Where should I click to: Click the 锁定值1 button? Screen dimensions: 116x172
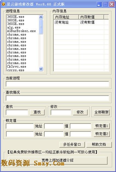tap(102, 126)
